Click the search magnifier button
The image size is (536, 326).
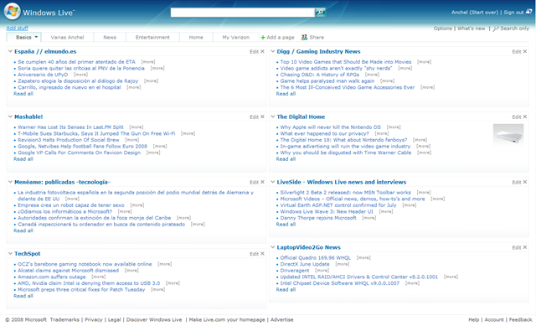pyautogui.click(x=320, y=13)
